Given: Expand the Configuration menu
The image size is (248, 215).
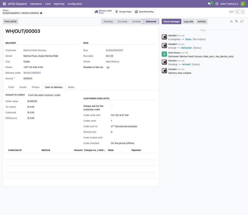Looking at the screenshot, I should tap(75, 4).
